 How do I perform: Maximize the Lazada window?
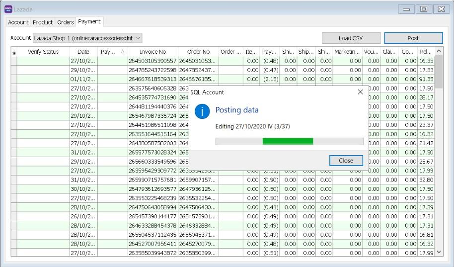coord(423,9)
